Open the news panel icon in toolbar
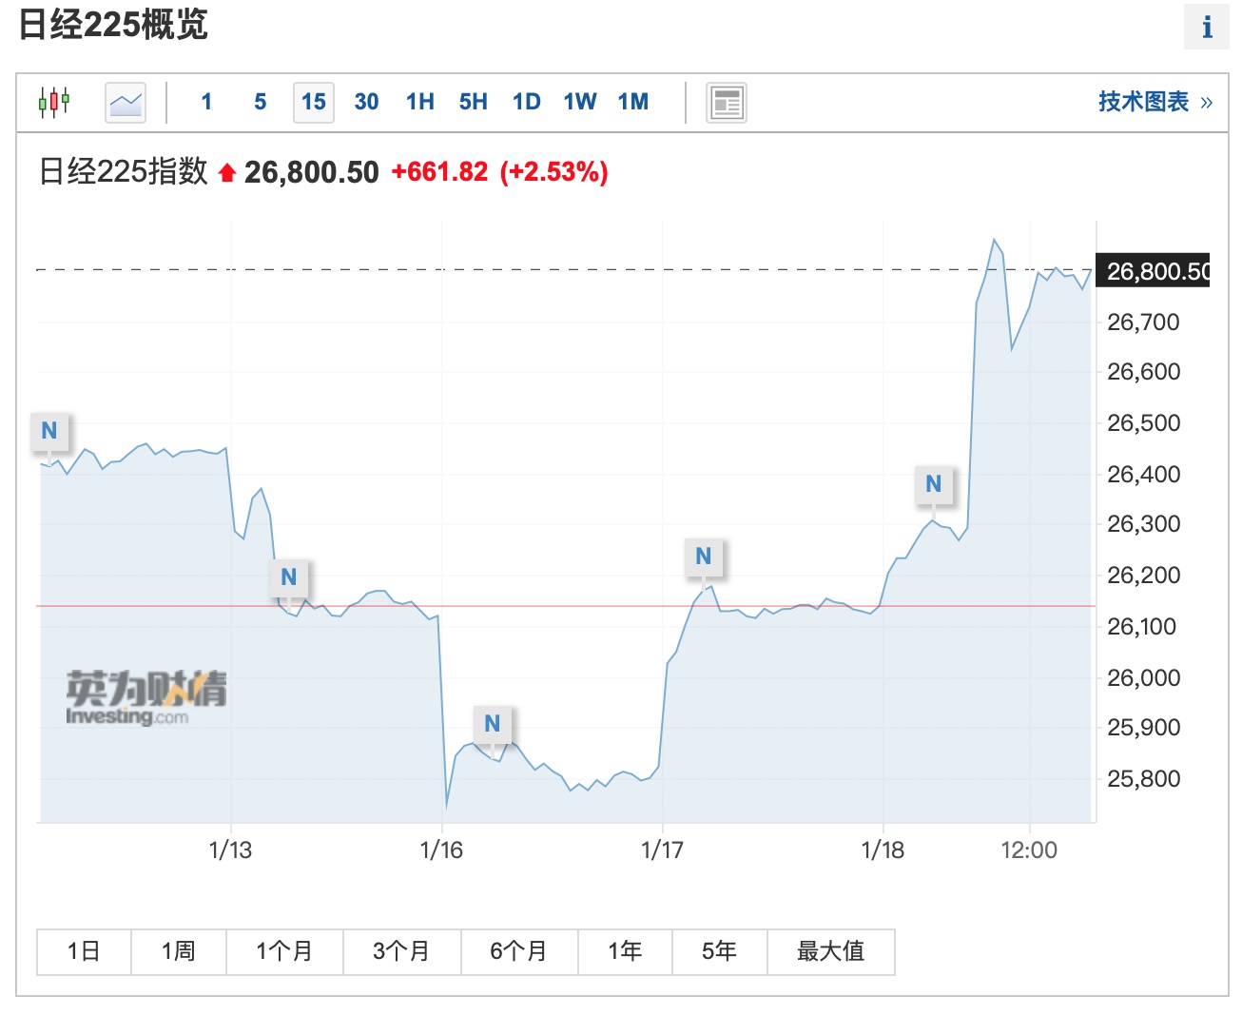1242x1016 pixels. pos(727,103)
